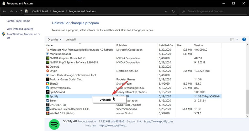Click the vertical scrollbar thumb

247,101
